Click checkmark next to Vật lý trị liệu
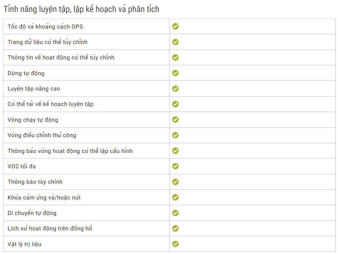 (175, 244)
